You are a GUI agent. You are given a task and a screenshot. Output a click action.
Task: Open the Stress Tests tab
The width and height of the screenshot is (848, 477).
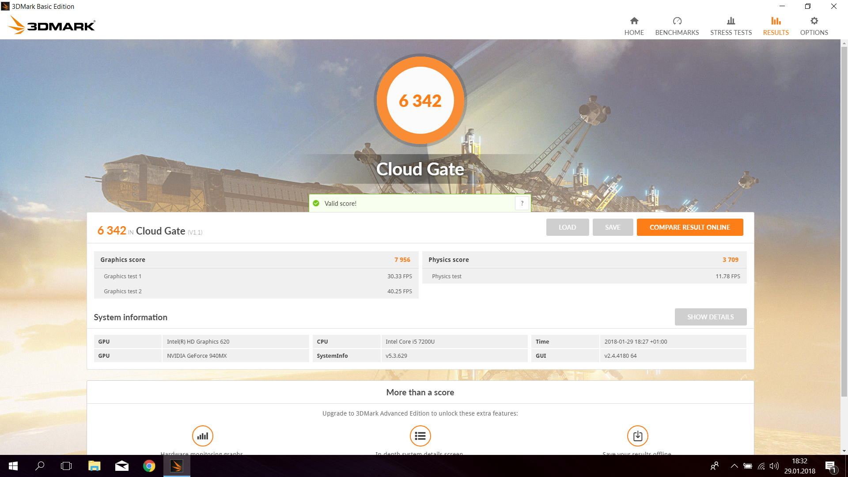click(x=731, y=26)
